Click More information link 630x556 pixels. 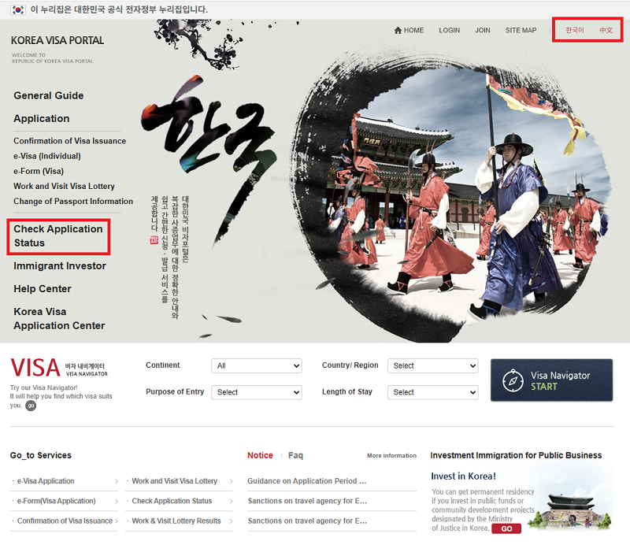point(391,456)
